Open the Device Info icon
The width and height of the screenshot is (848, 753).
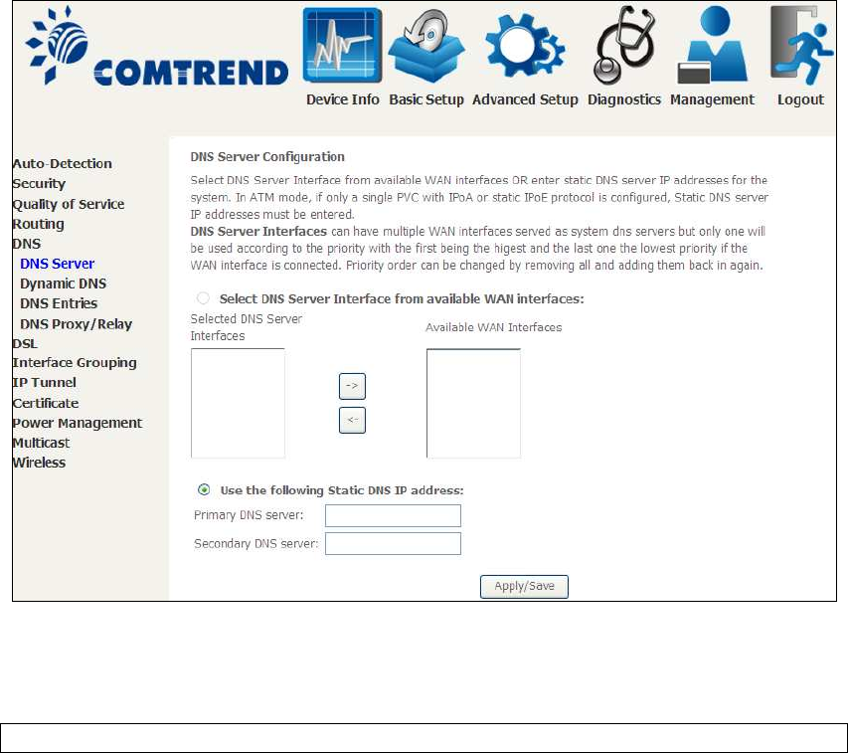342,46
